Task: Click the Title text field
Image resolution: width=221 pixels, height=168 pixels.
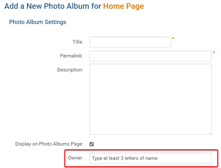Action: click(x=130, y=42)
